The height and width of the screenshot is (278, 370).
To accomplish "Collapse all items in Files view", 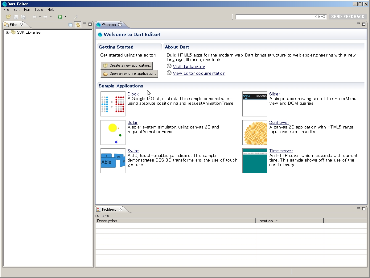I will pyautogui.click(x=71, y=25).
